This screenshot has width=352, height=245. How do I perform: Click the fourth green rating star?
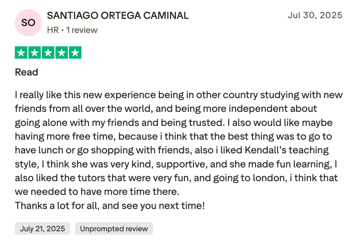[62, 52]
